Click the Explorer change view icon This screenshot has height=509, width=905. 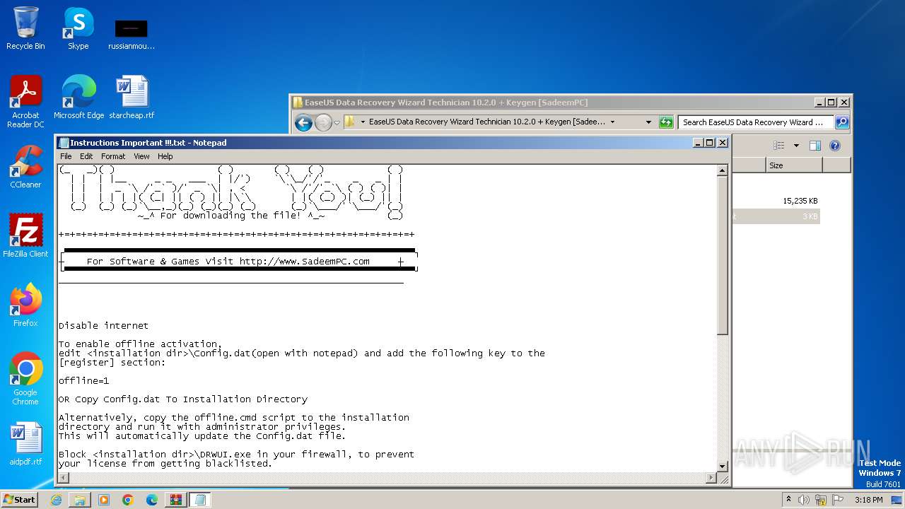click(x=778, y=146)
